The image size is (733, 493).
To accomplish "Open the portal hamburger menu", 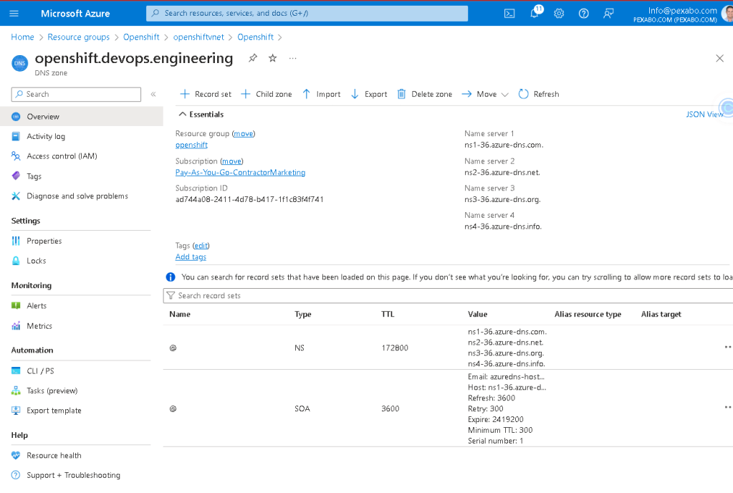I will (14, 14).
